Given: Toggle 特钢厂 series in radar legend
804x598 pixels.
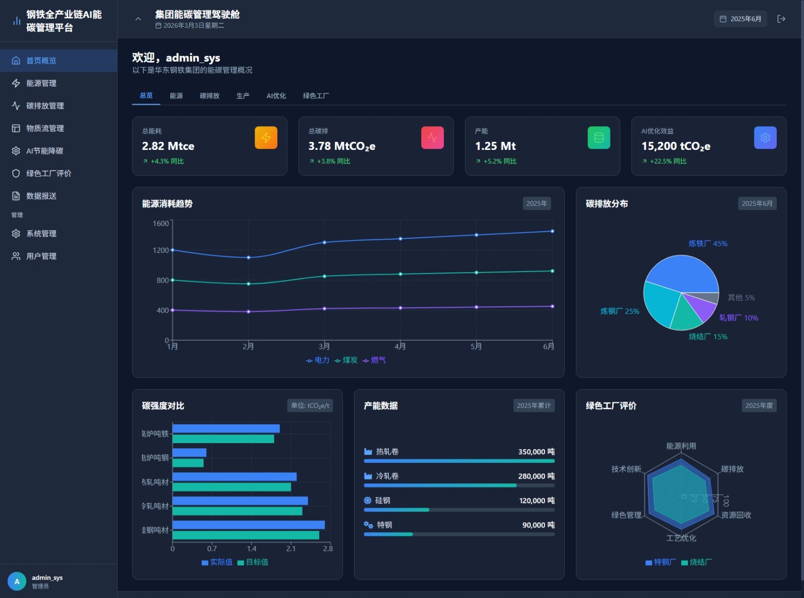Looking at the screenshot, I should point(661,562).
